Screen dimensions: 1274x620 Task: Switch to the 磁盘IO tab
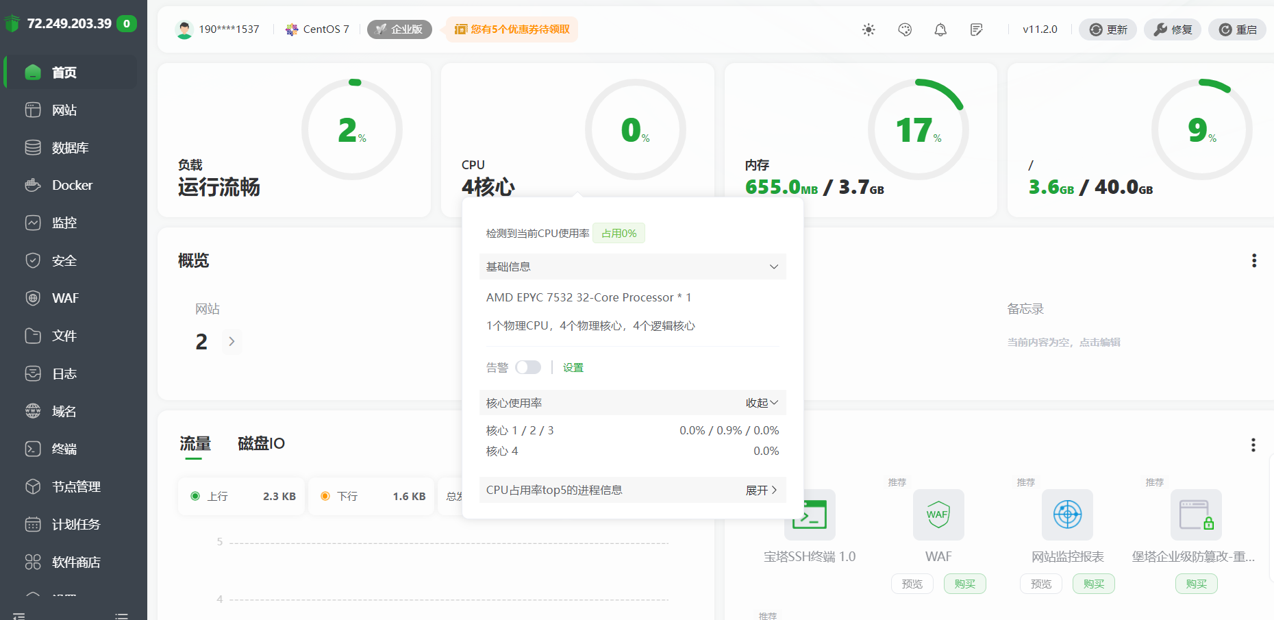coord(260,444)
